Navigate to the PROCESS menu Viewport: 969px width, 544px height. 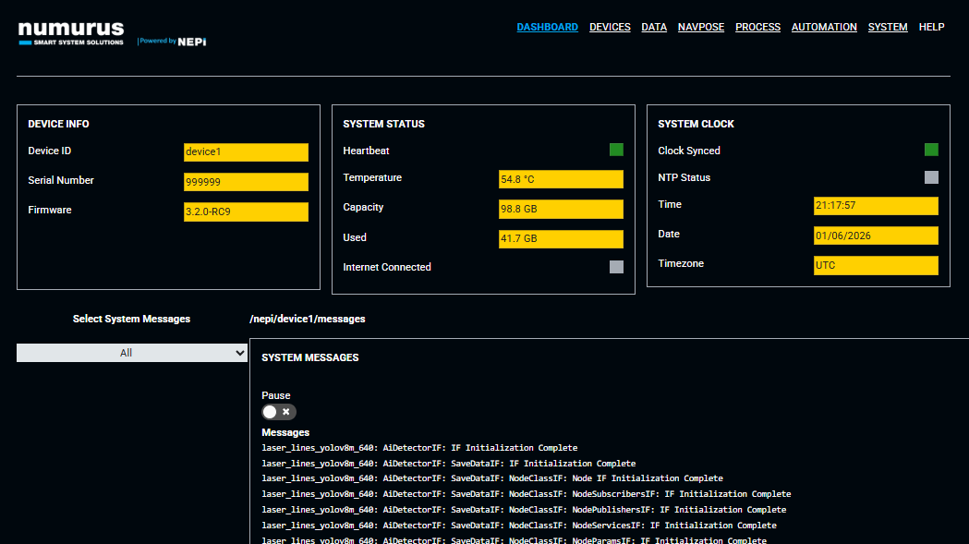click(757, 28)
